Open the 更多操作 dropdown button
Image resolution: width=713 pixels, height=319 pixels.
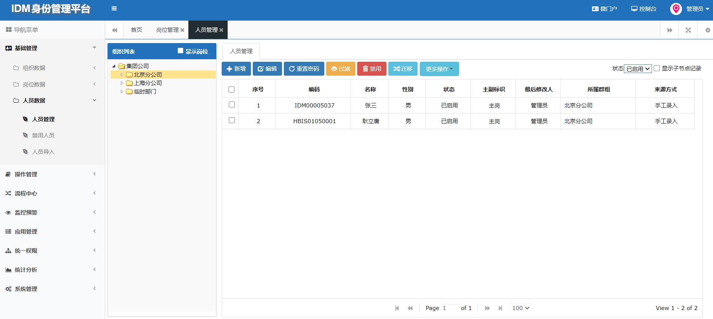[x=439, y=69]
